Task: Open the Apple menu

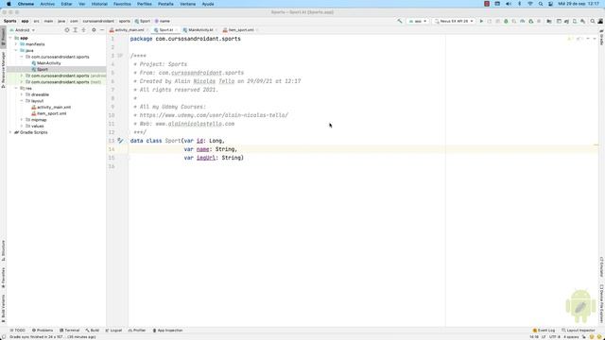Action: [x=9, y=4]
